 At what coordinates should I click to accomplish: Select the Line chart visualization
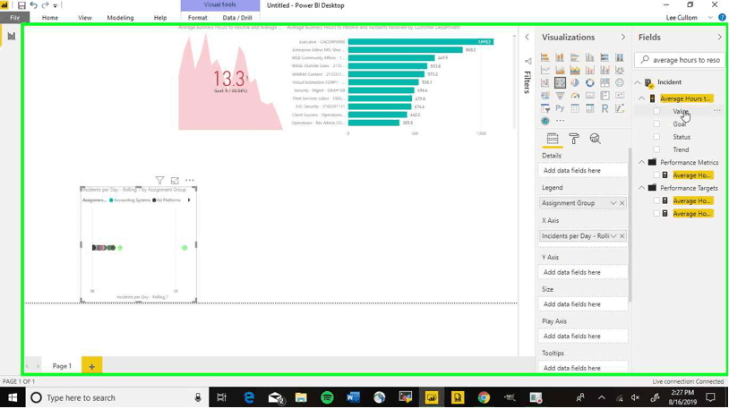pos(545,70)
